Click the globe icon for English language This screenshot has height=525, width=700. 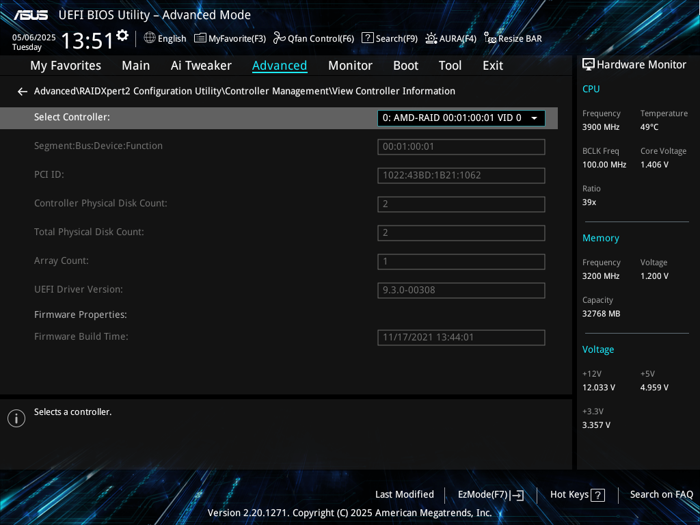(150, 38)
